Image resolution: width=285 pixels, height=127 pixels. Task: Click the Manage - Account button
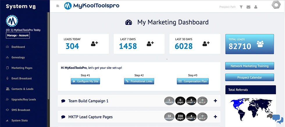point(18,35)
